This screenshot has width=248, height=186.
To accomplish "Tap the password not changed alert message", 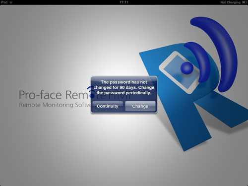I will 124,87.
